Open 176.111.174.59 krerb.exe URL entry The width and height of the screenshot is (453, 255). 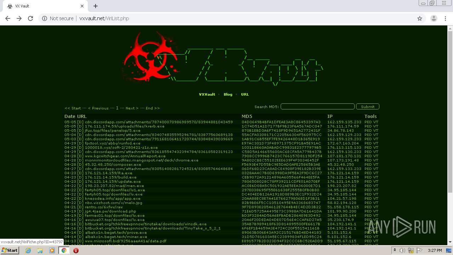125,126
